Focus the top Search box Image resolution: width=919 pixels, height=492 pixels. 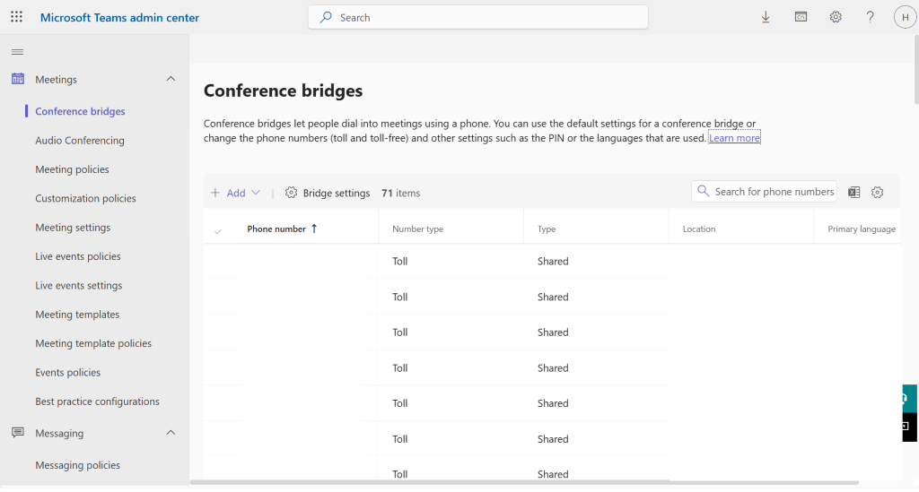tap(478, 17)
